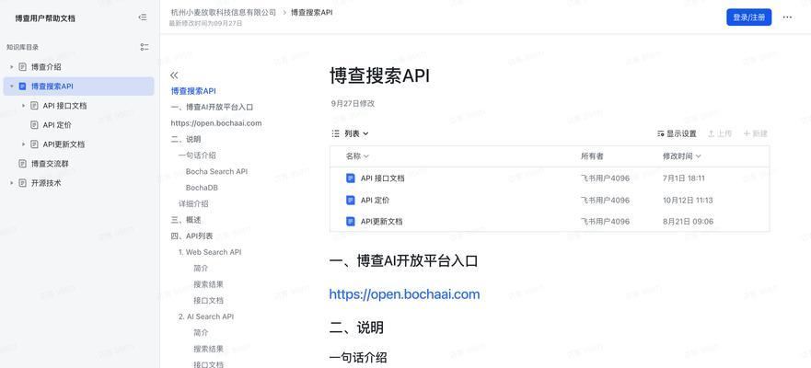Expand the 开源技术 tree node
Viewport: 811px width, 368px height.
(12, 183)
